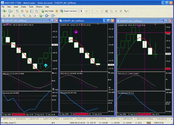Click "Momentum(4) 99.7555" label in EURJPY window

tap(68, 93)
